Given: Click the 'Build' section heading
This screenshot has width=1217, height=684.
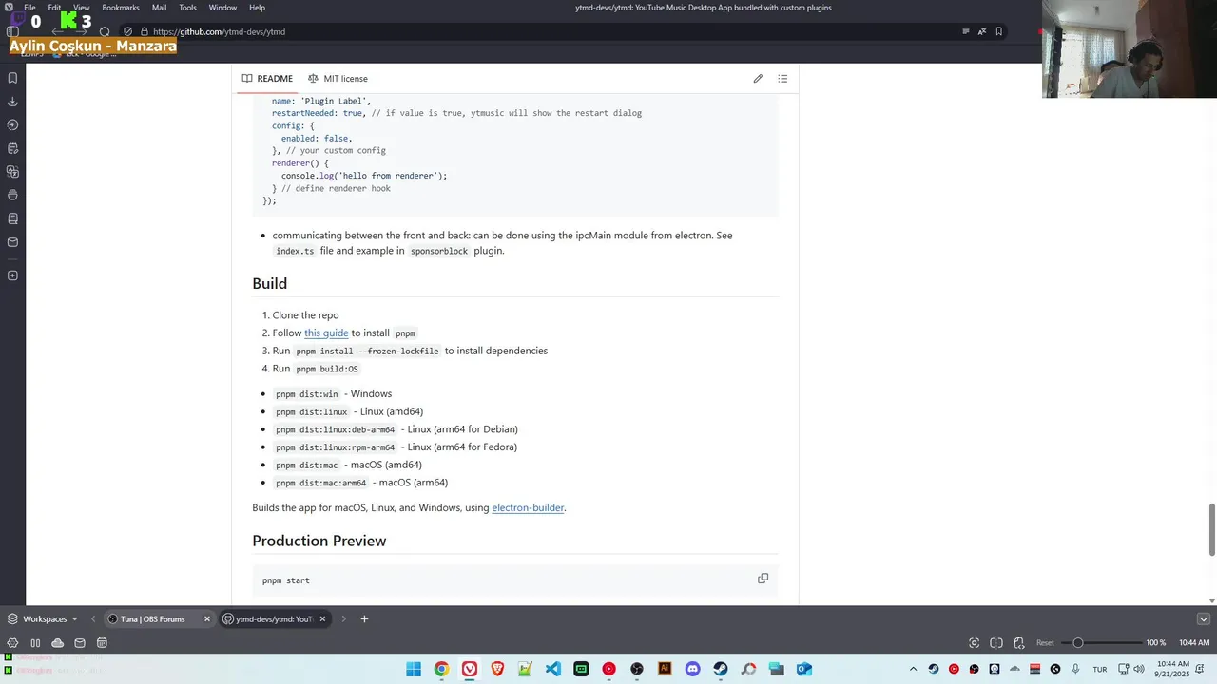Looking at the screenshot, I should tap(270, 283).
